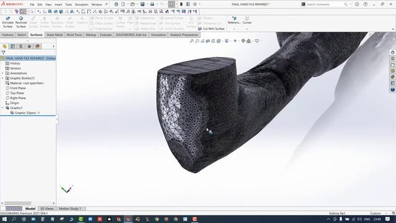Open the File menu
This screenshot has height=223, width=396.
pos(32,4)
